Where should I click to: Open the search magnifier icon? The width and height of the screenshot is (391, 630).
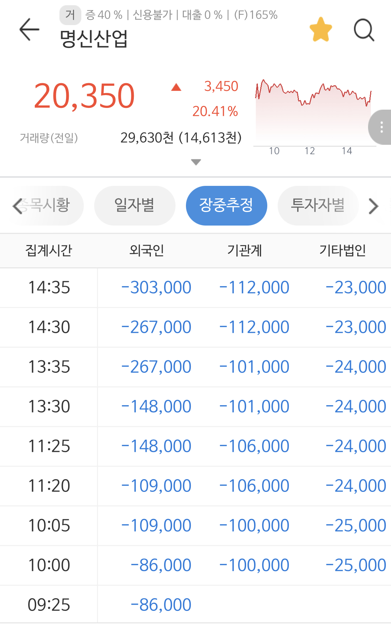(364, 30)
